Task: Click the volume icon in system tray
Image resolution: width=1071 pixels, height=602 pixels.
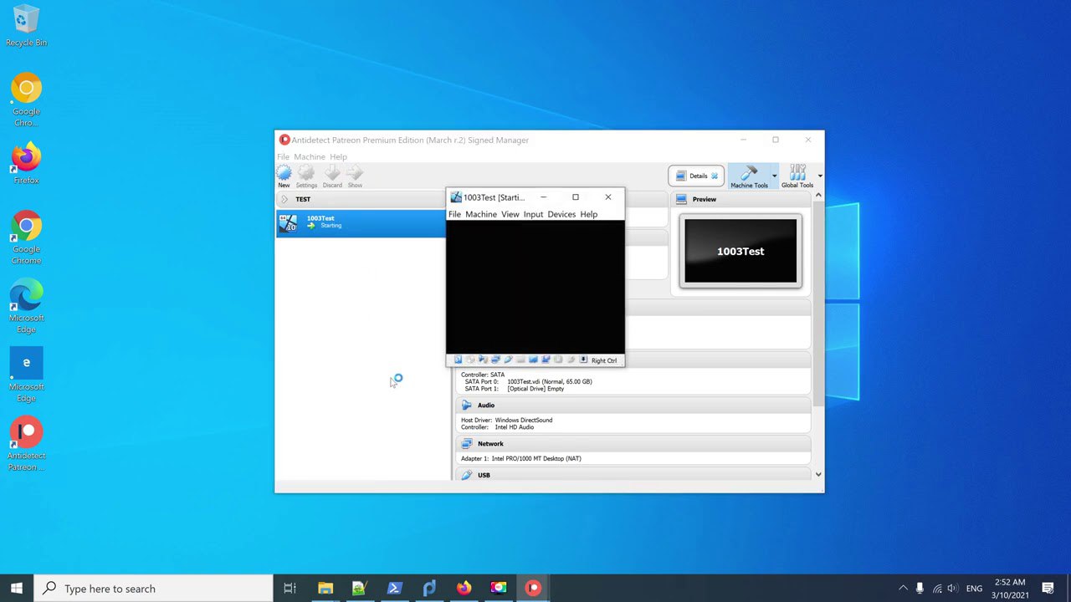Action: click(953, 589)
